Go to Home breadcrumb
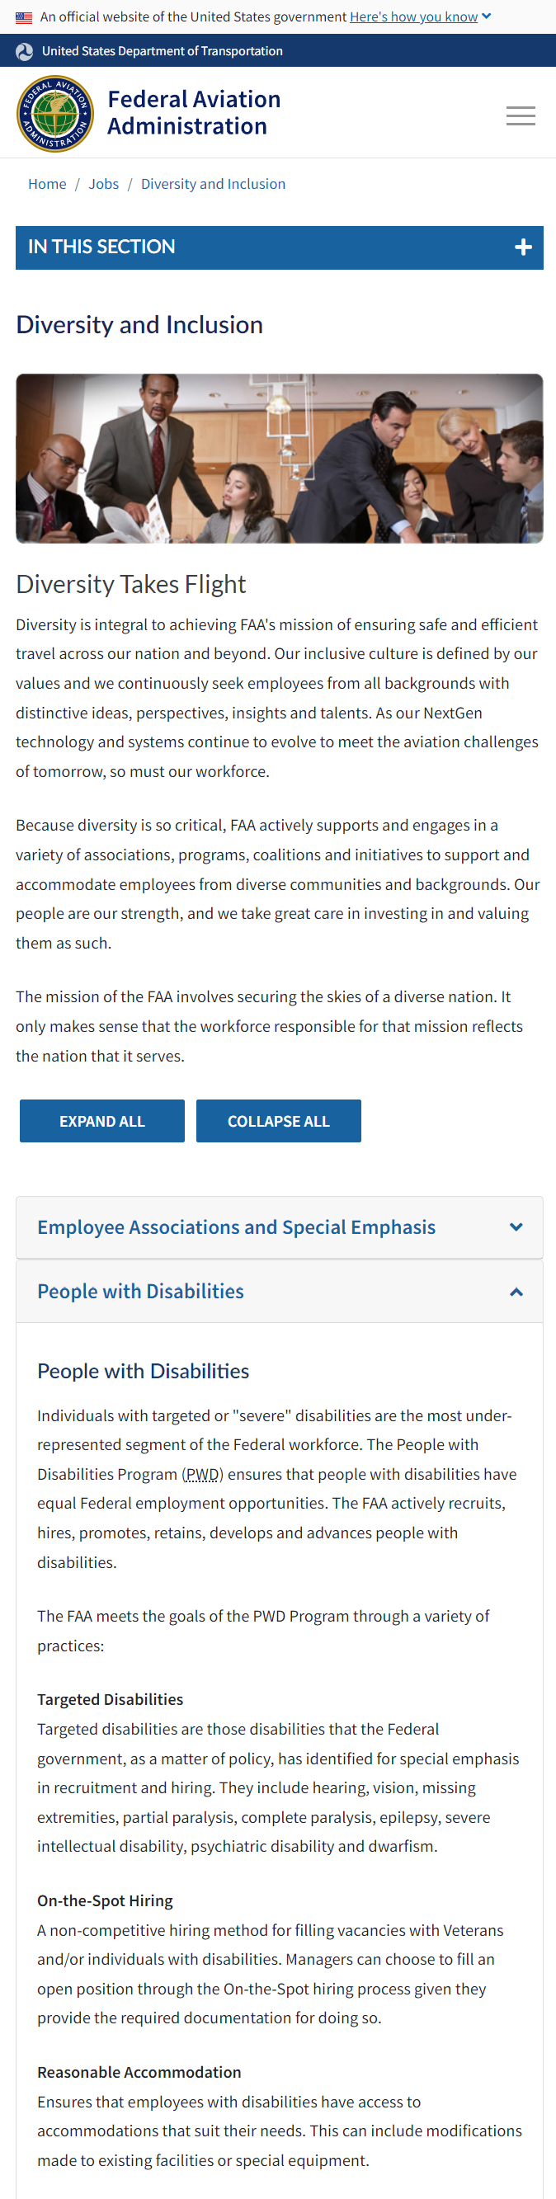Screen dimensions: 556x2199 click(x=47, y=185)
